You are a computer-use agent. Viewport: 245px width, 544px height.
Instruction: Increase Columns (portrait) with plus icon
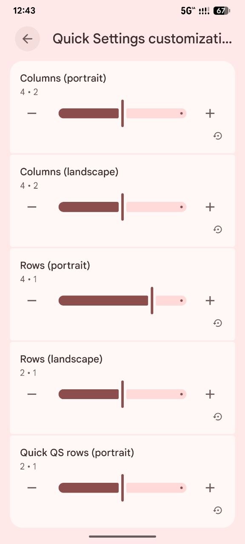tap(210, 113)
